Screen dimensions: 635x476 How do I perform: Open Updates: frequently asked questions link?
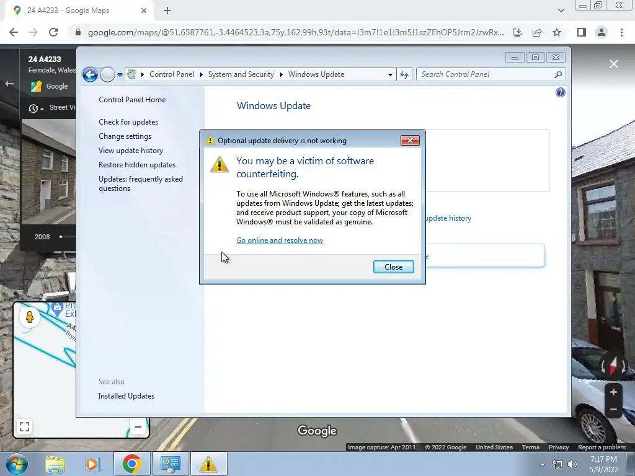[141, 183]
